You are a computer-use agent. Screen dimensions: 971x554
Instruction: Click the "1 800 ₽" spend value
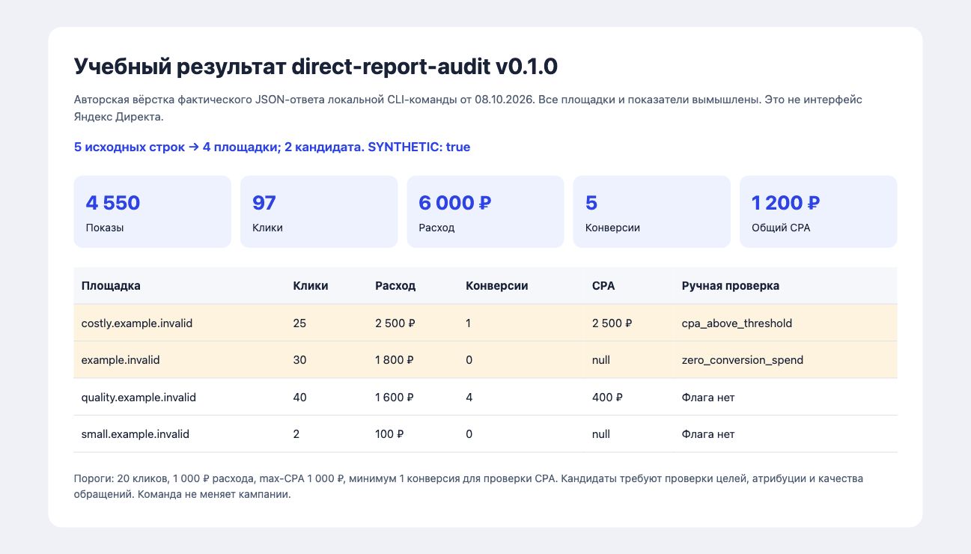point(395,360)
